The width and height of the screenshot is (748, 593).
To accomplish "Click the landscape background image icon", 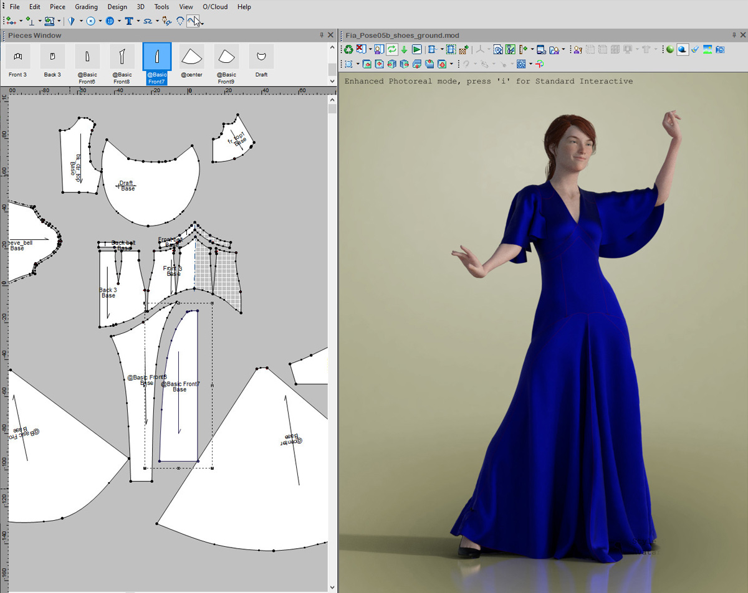I will point(707,50).
